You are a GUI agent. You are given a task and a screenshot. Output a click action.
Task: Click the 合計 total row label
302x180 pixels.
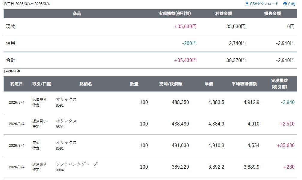tap(11, 60)
